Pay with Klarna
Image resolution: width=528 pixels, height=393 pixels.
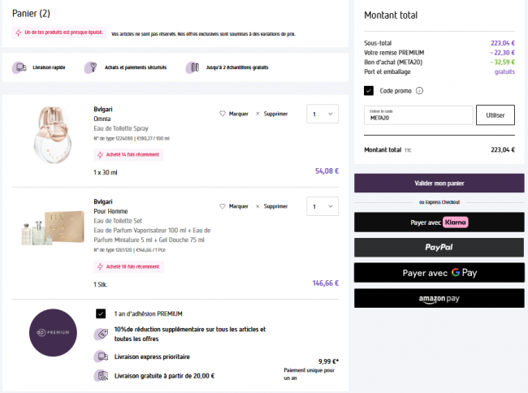tap(439, 222)
